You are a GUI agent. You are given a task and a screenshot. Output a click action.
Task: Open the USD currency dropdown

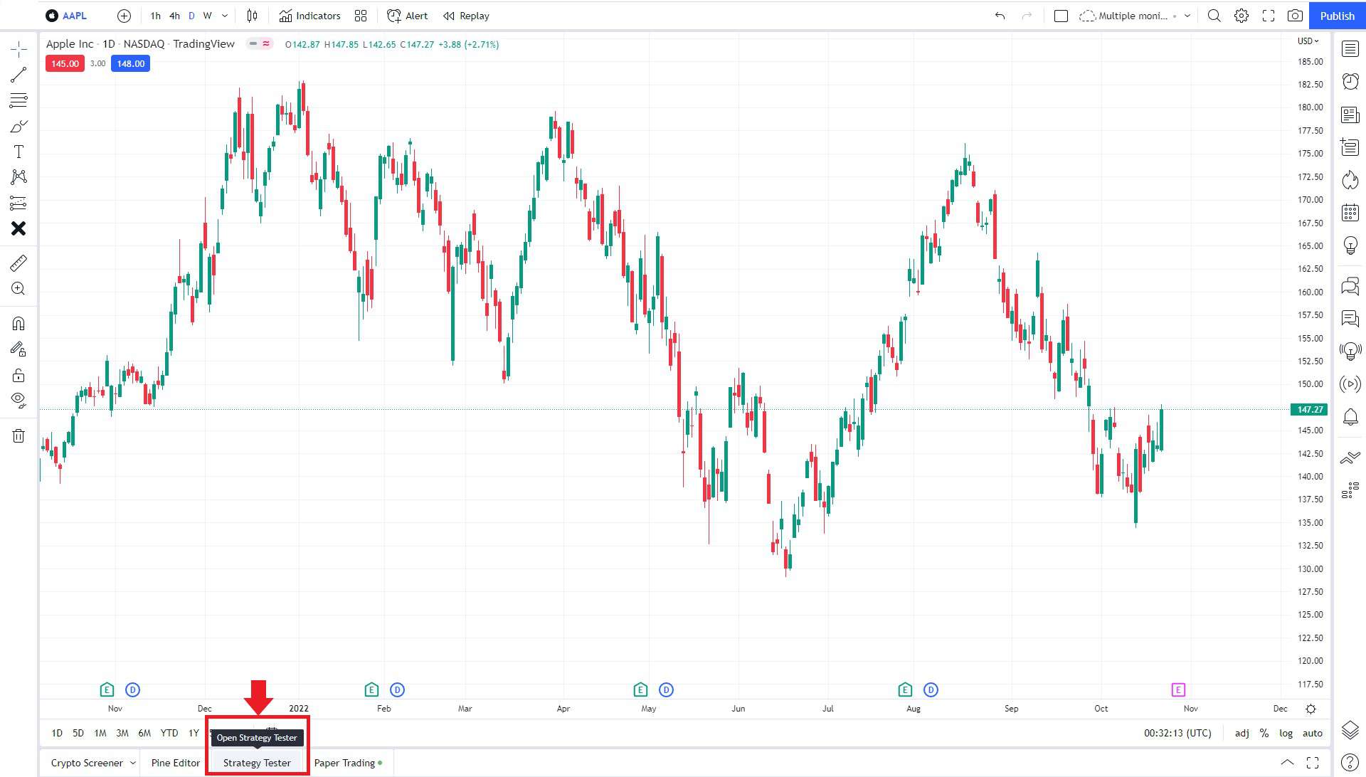coord(1308,41)
